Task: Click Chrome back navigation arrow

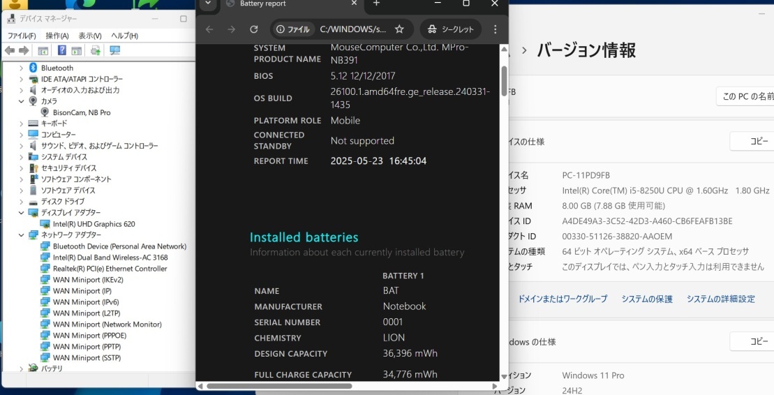Action: point(209,29)
